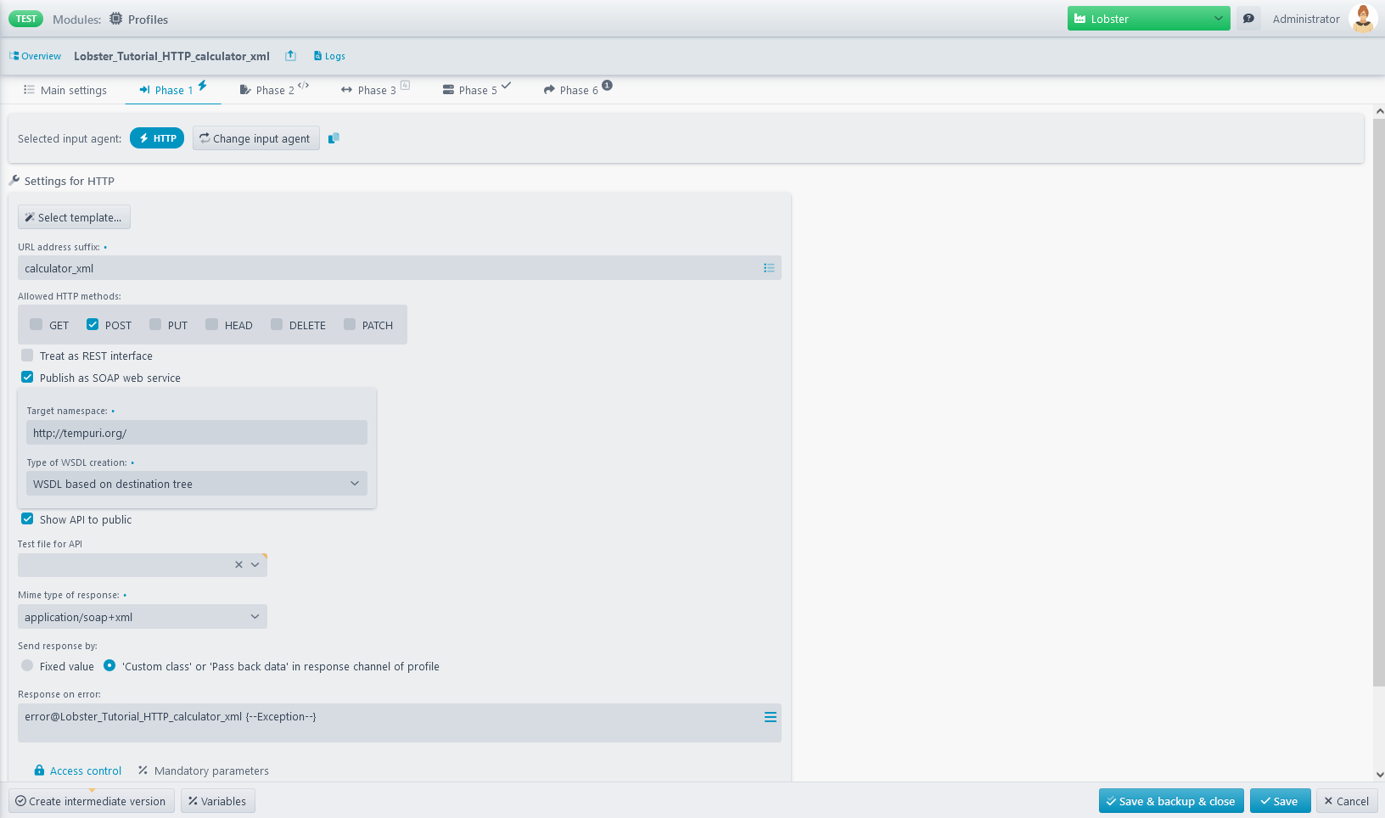Clear Test file for API with X icon
1385x818 pixels.
point(238,565)
